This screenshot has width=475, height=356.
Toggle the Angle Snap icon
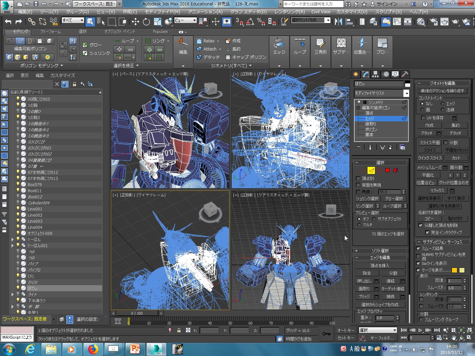pos(250,22)
